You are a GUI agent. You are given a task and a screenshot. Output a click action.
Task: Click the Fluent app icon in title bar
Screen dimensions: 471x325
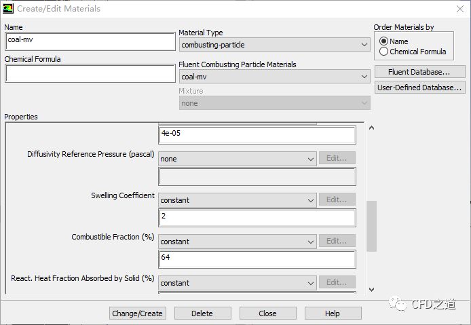point(9,9)
